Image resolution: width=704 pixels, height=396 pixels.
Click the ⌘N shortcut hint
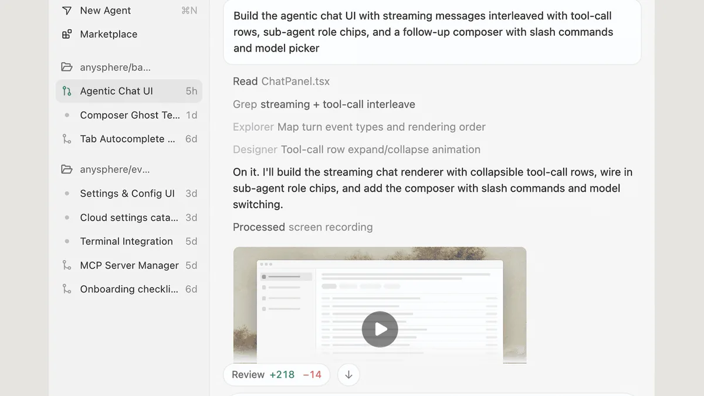pyautogui.click(x=189, y=11)
